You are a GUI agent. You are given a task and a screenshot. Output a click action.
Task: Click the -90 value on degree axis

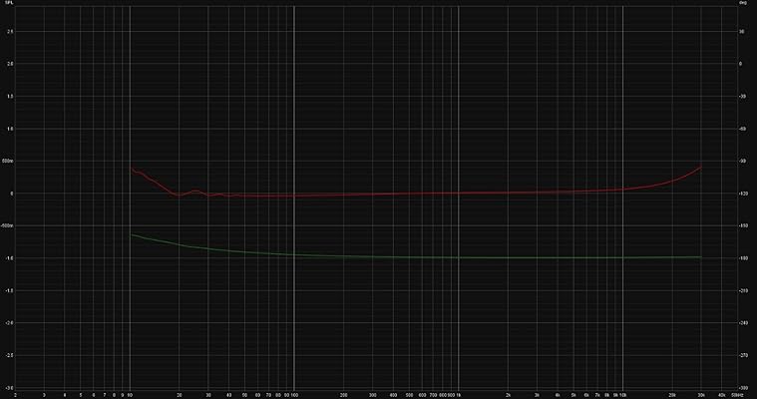click(742, 161)
